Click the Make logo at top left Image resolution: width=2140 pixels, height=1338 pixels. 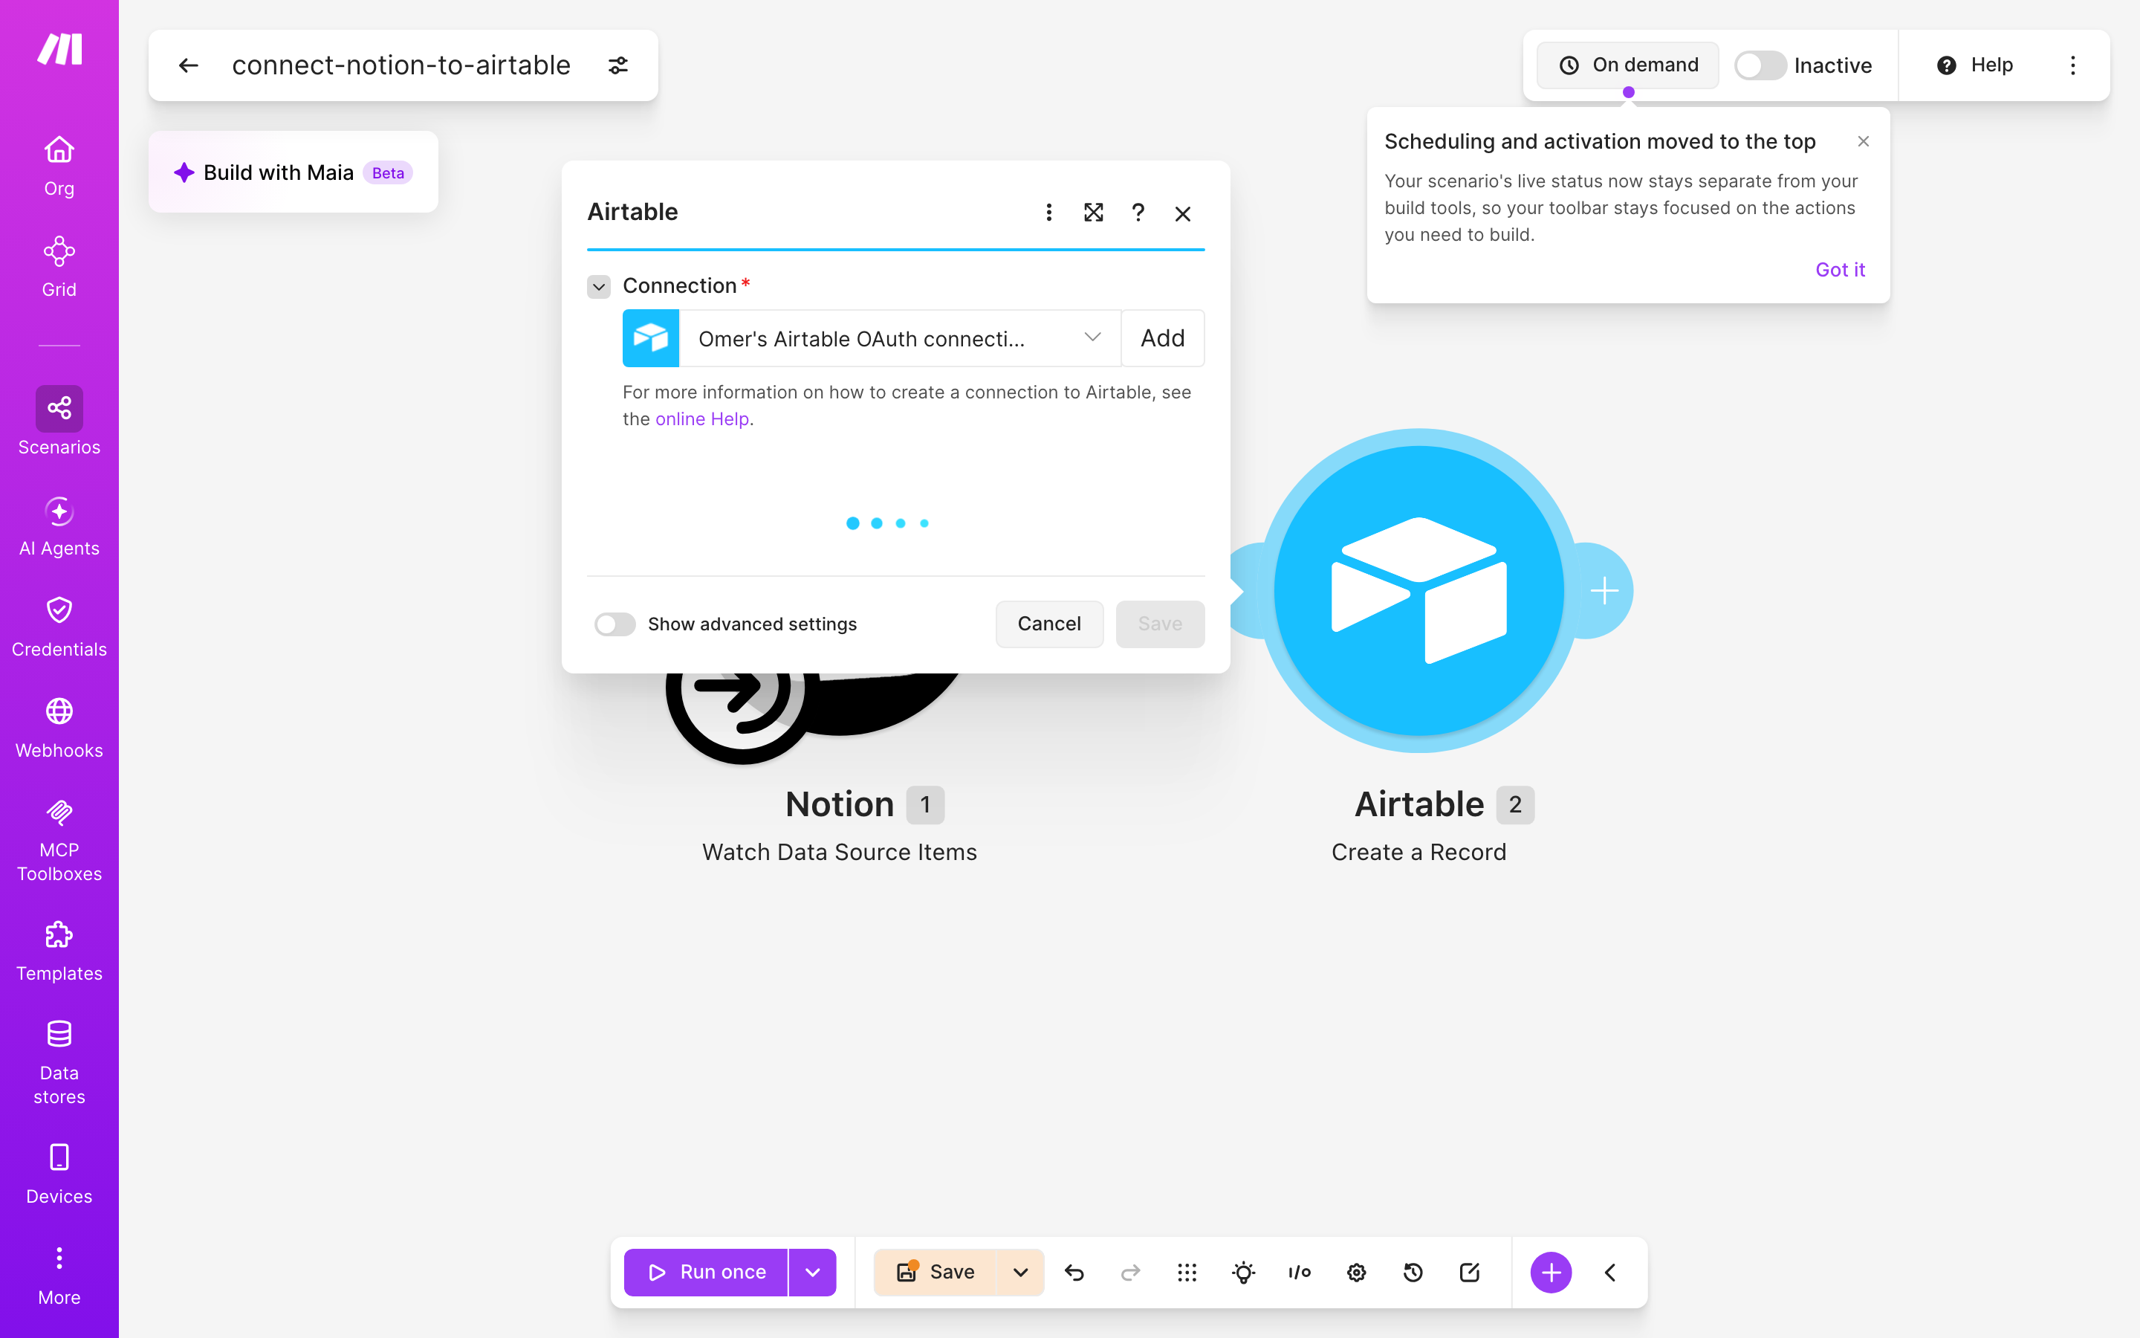[59, 48]
